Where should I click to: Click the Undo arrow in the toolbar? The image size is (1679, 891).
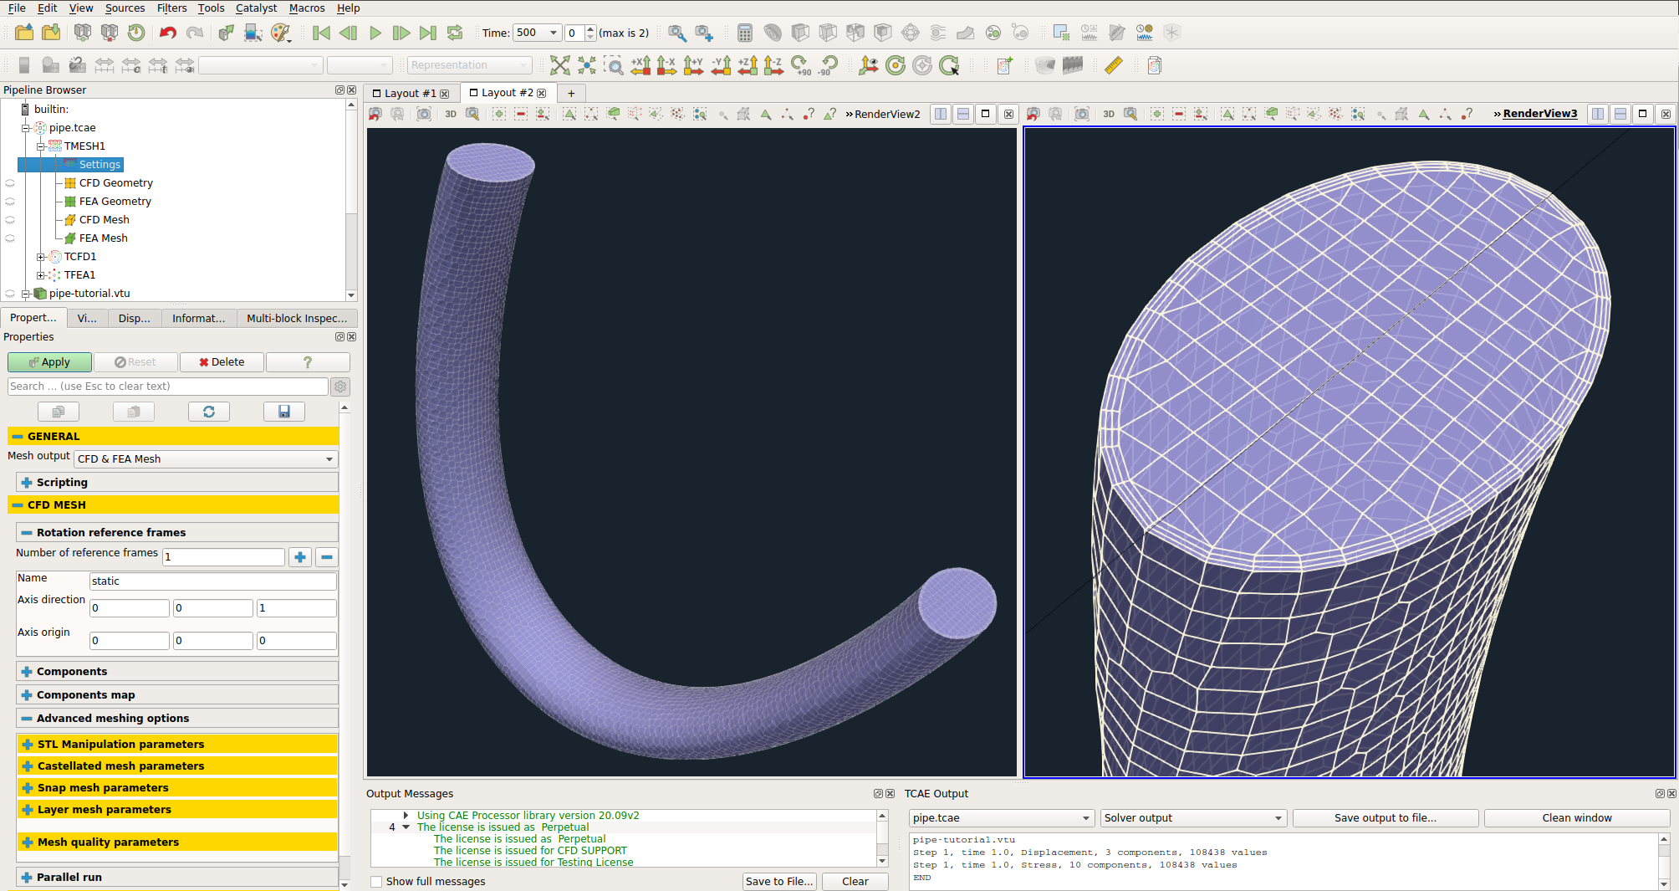tap(167, 33)
